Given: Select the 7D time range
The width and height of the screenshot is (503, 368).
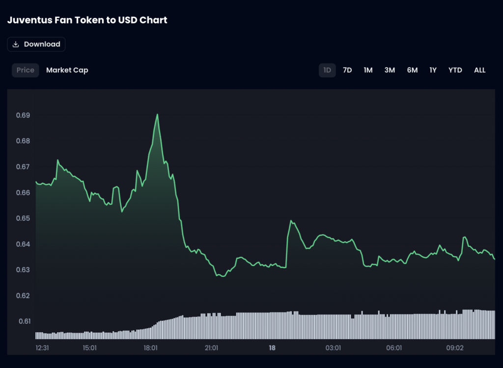Looking at the screenshot, I should coord(347,70).
